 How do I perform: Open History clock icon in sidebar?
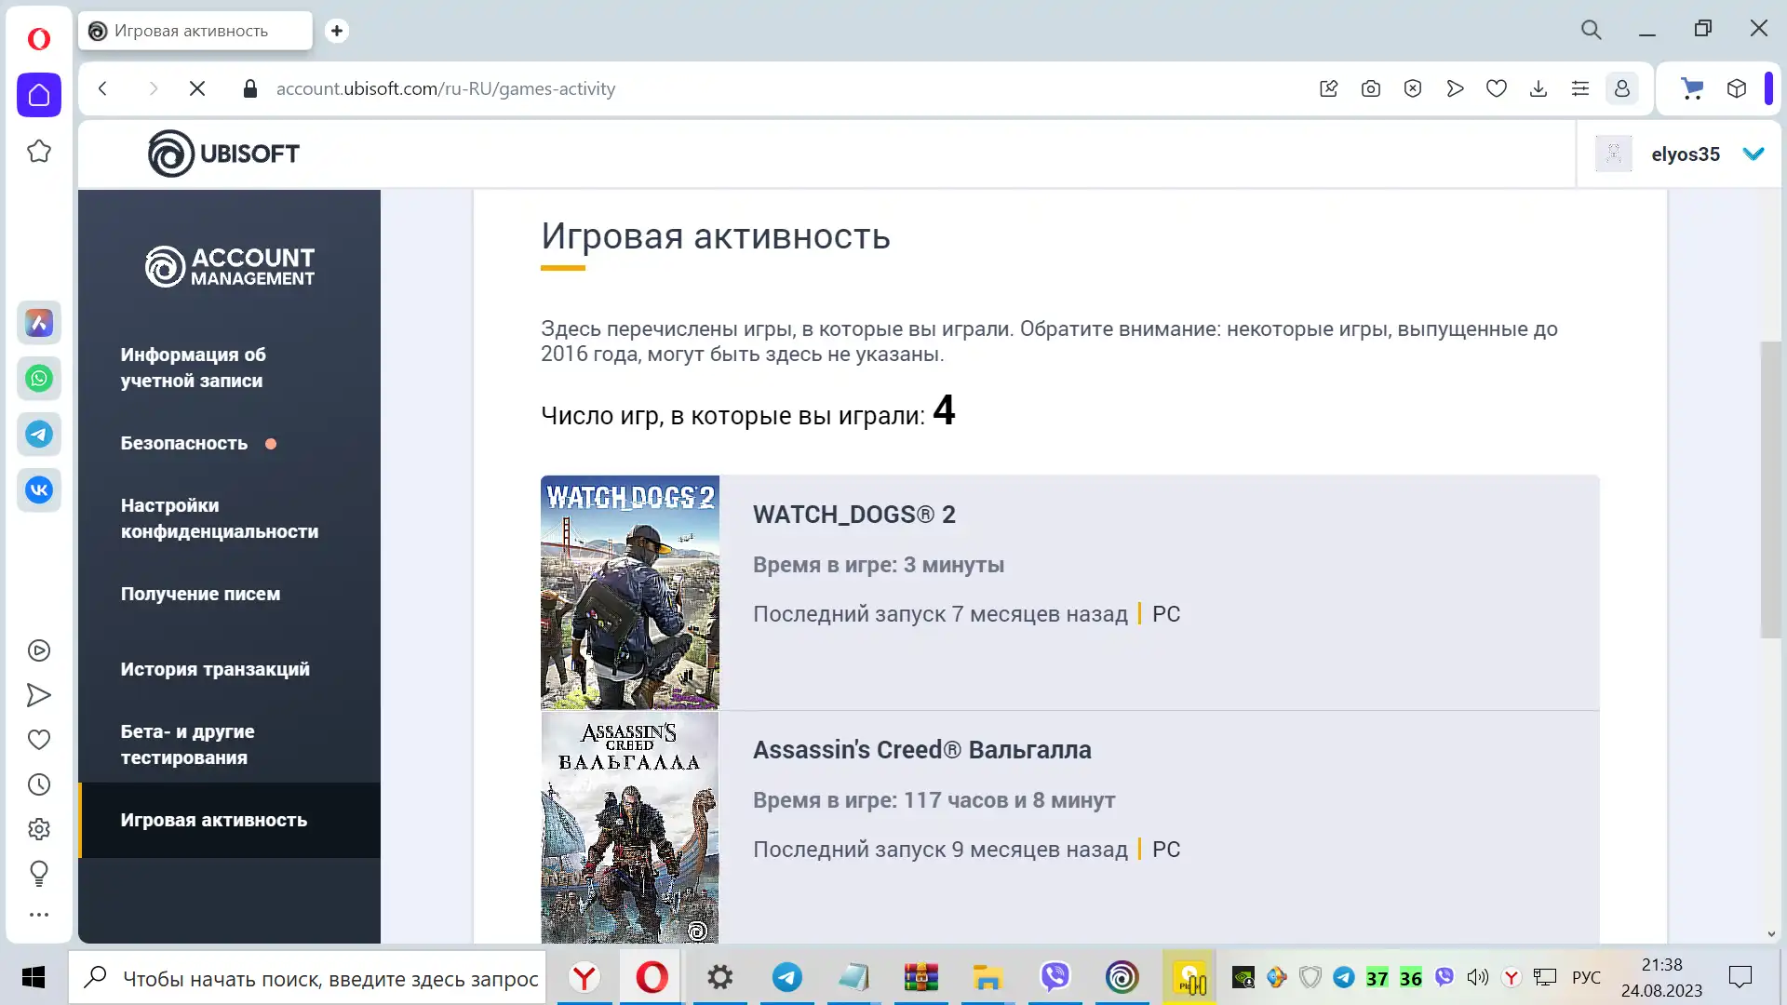[x=39, y=784]
